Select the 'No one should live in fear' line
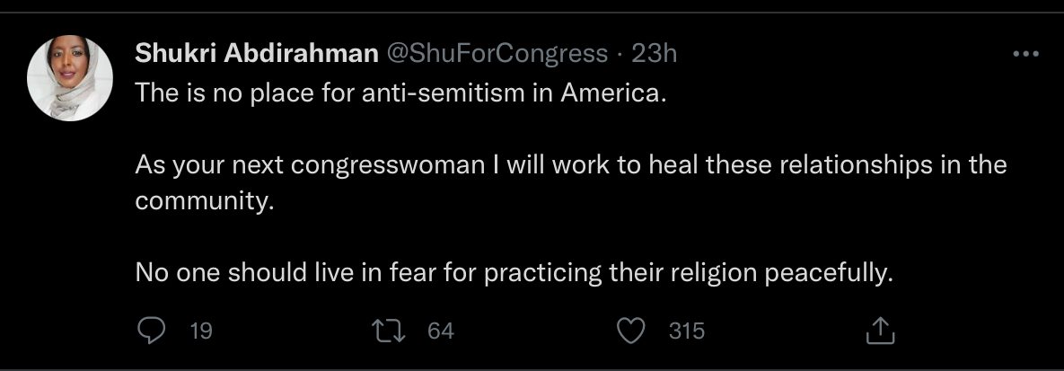This screenshot has height=371, width=1064. pos(514,273)
